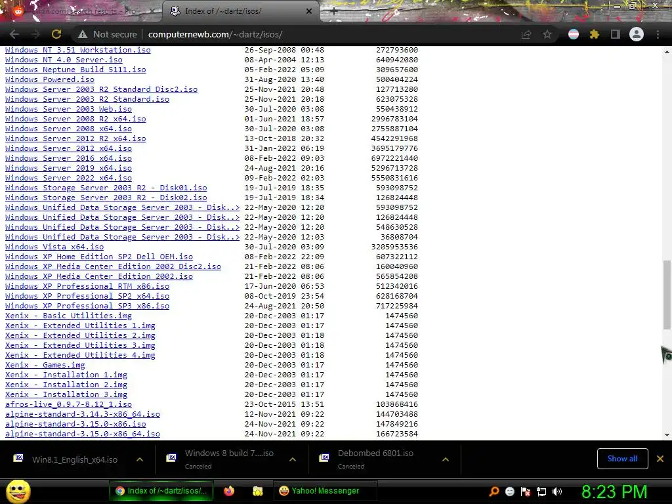Click the Action Center flag tray icon

526,492
